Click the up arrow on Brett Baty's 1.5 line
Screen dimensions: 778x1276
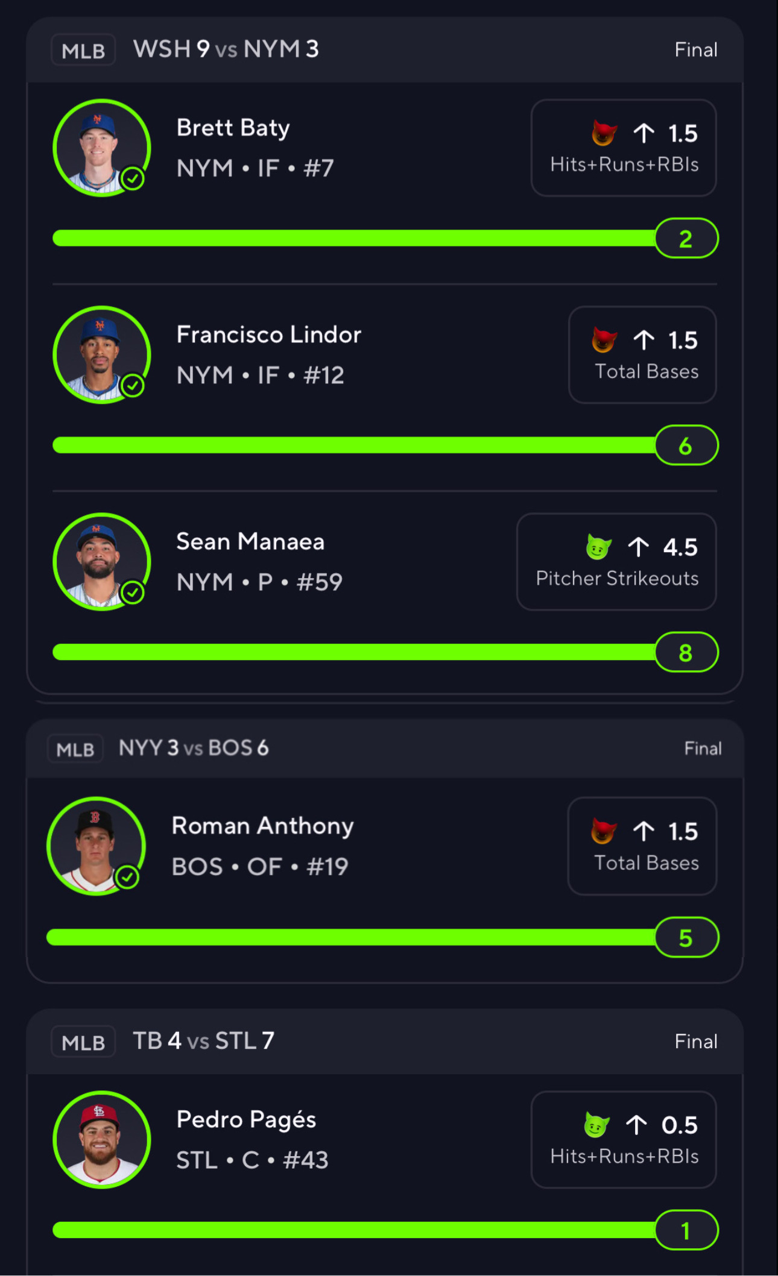click(644, 133)
